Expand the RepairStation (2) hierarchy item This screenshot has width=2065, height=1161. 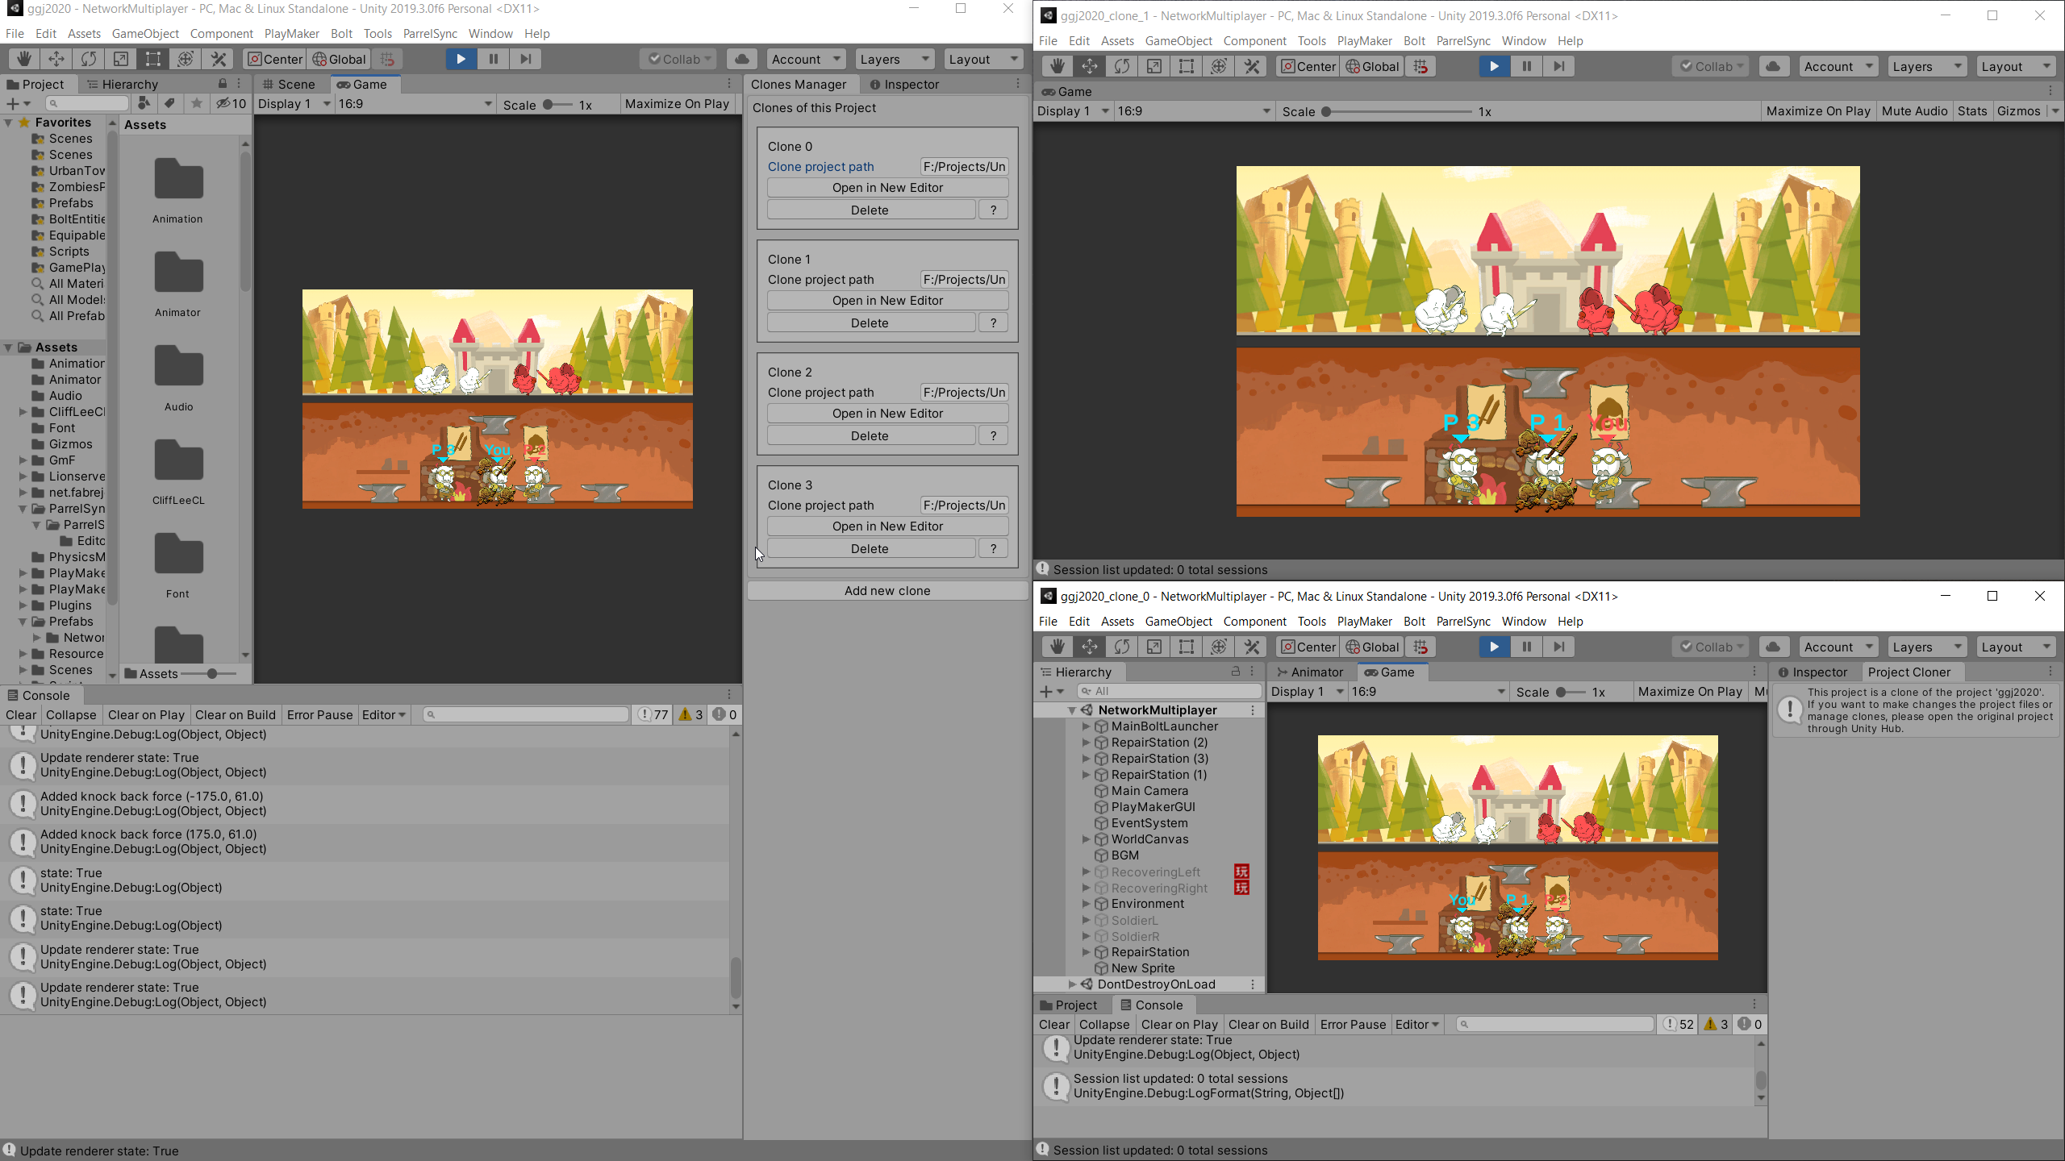pyautogui.click(x=1086, y=743)
